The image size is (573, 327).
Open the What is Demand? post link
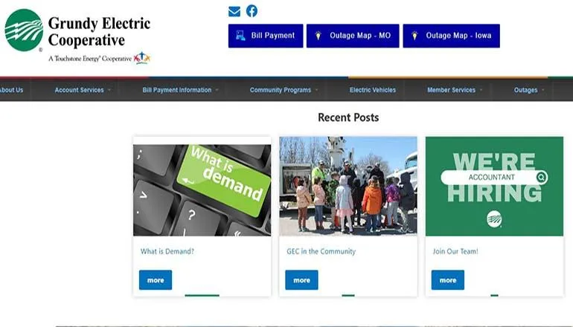167,251
